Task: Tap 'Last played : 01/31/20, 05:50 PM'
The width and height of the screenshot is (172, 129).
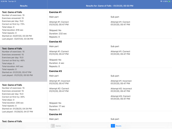Action: [17, 75]
